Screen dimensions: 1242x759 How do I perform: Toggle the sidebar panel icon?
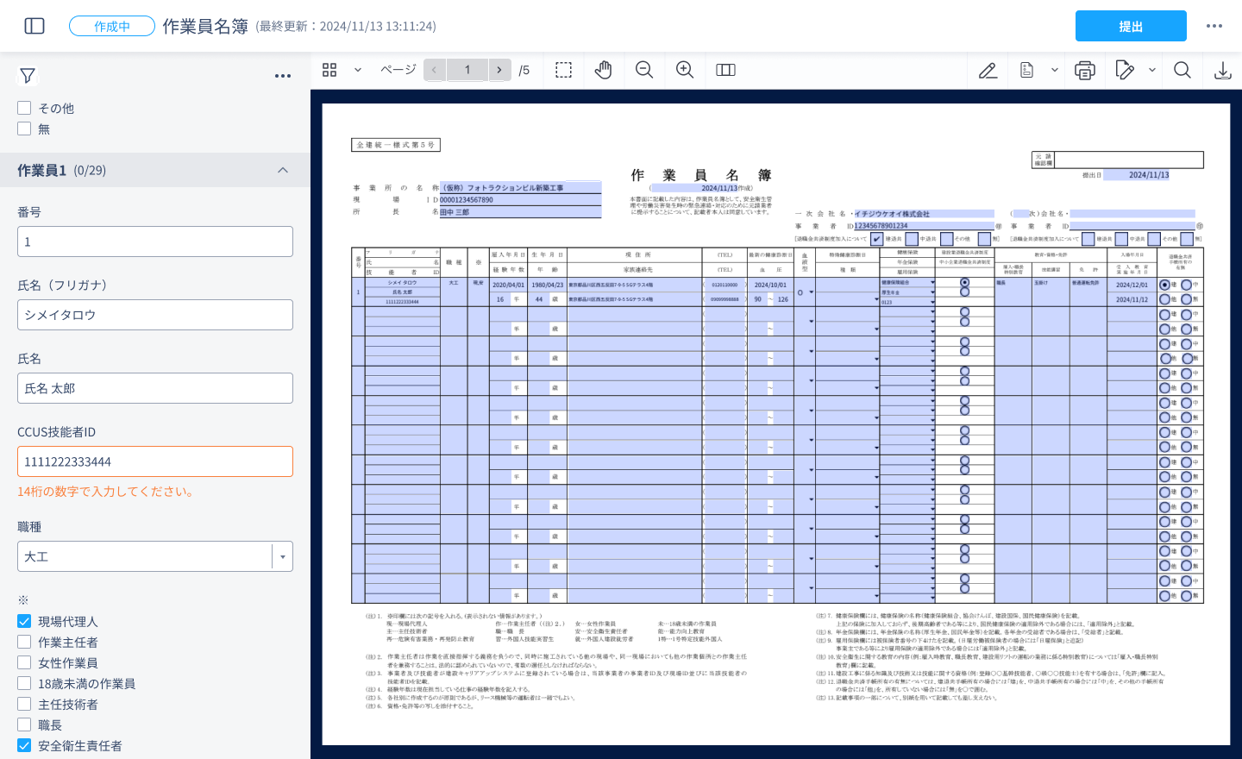34,26
